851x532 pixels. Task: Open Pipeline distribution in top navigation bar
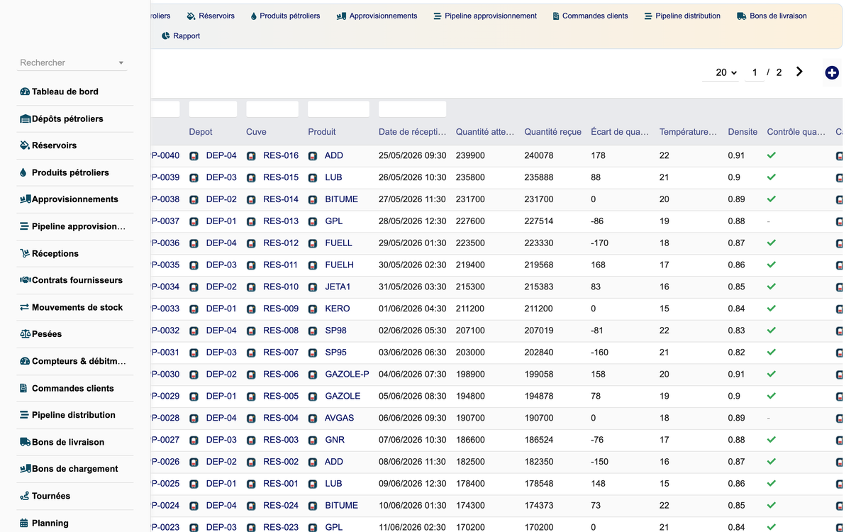coord(682,16)
